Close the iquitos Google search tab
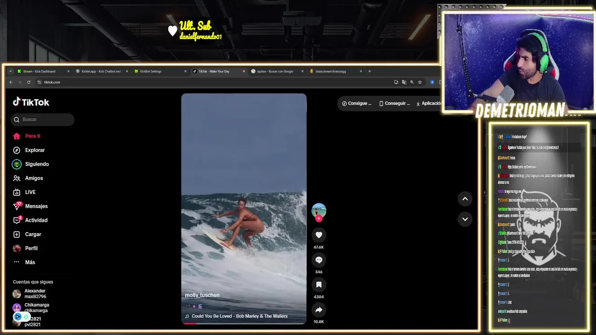The width and height of the screenshot is (596, 335). pyautogui.click(x=302, y=71)
